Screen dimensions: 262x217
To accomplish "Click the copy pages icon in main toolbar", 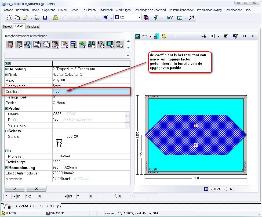I will coord(17,18).
